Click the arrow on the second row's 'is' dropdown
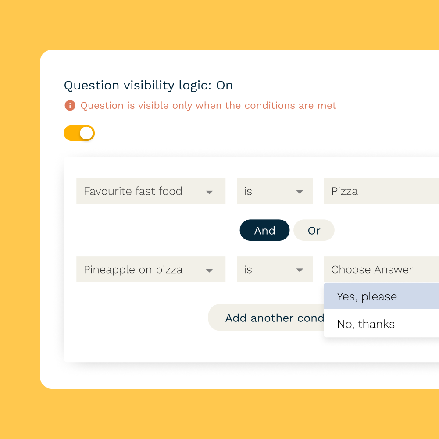This screenshot has height=439, width=439. tap(300, 271)
